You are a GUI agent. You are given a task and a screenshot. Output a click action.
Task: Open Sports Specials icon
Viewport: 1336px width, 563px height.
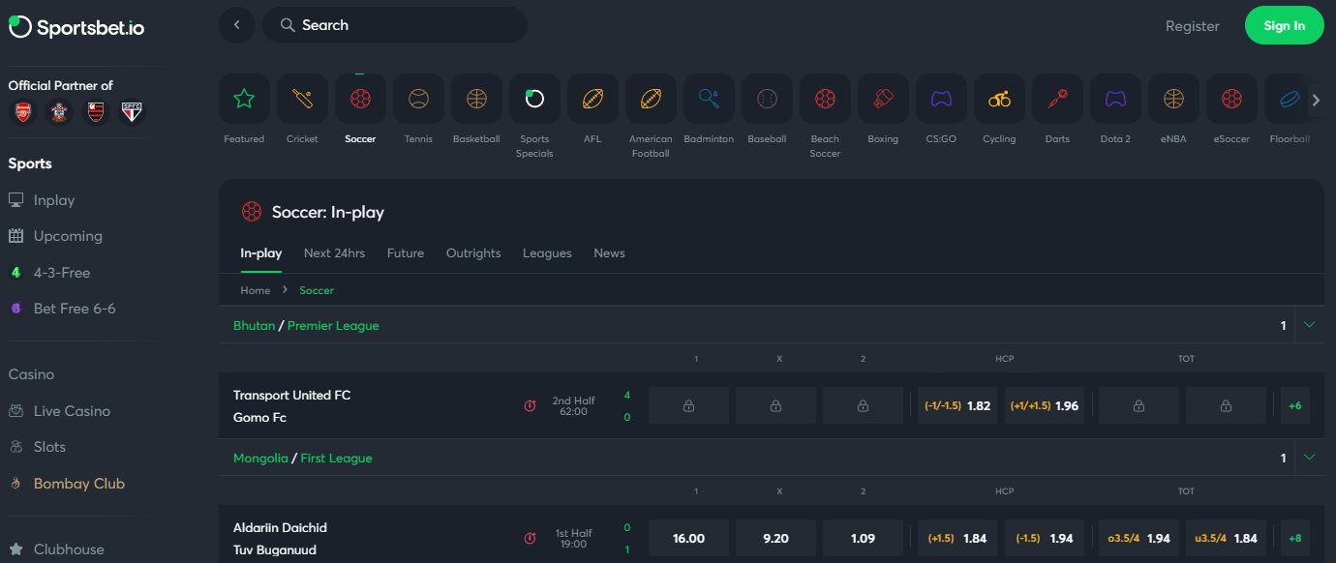[534, 99]
